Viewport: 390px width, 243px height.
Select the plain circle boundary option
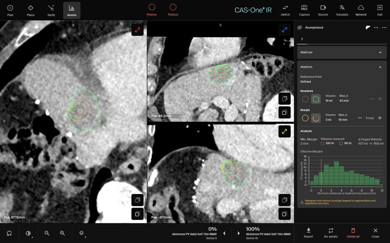click(x=305, y=99)
